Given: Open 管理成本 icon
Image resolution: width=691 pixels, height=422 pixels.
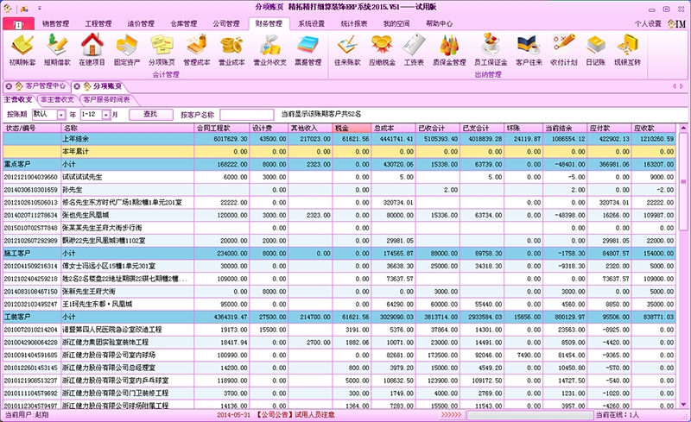Looking at the screenshot, I should pyautogui.click(x=197, y=51).
